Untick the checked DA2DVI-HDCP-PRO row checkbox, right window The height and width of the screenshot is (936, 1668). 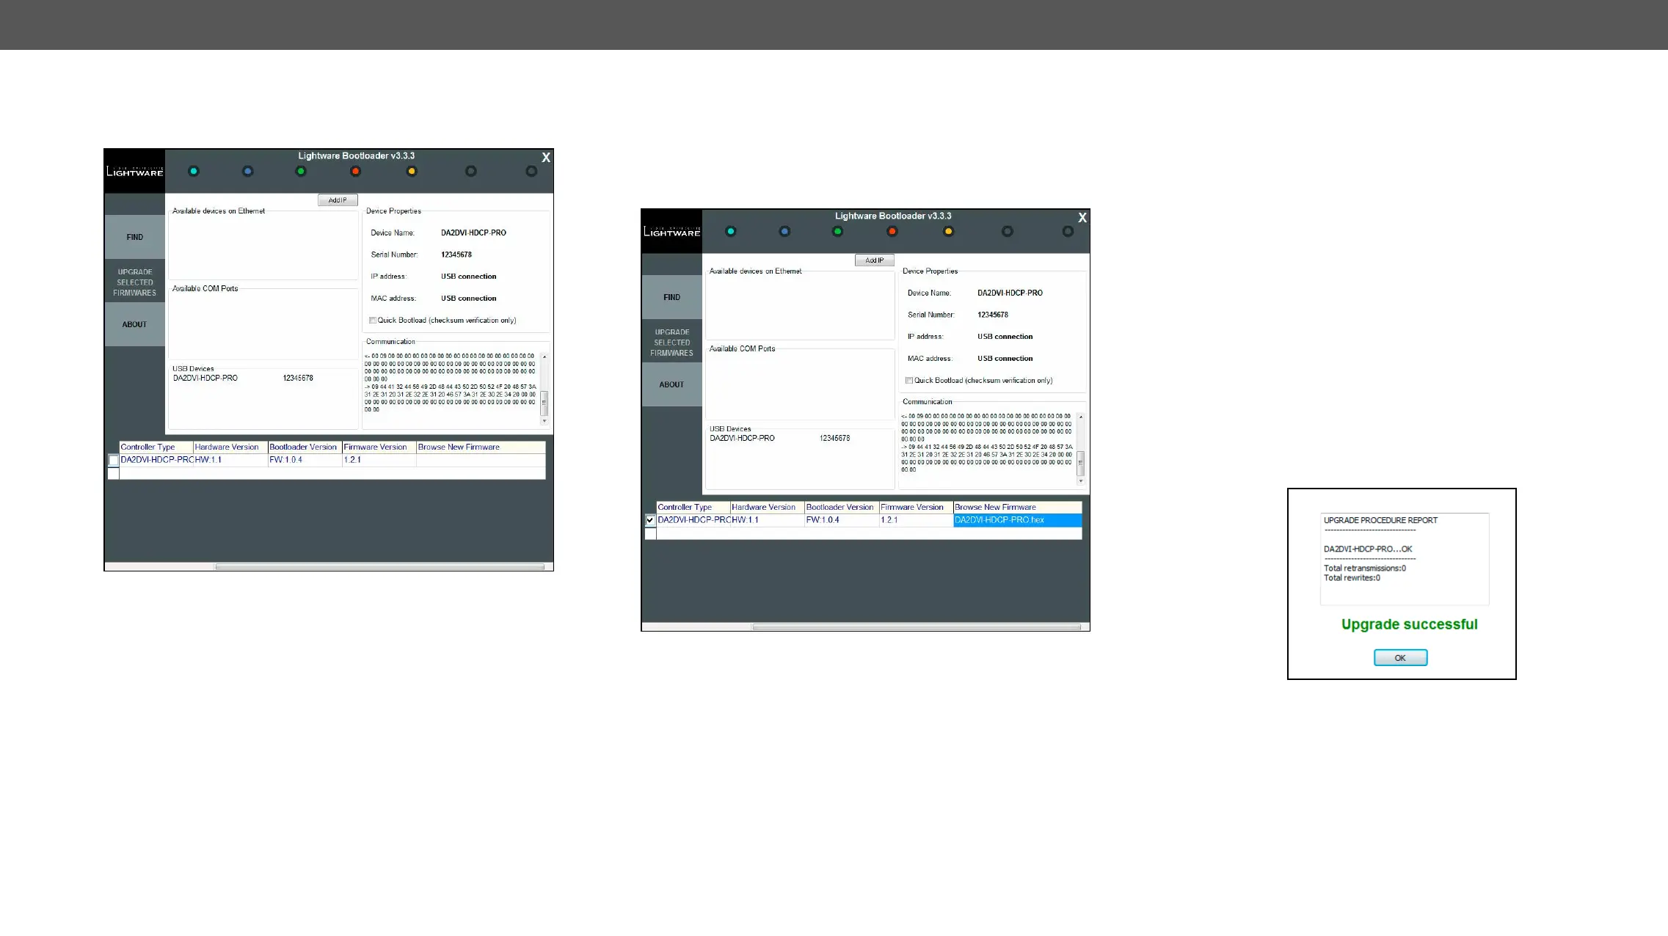650,521
